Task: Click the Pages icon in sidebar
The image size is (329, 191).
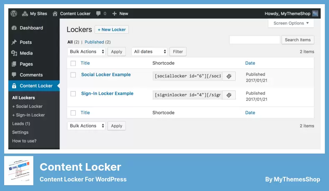Action: [14, 64]
